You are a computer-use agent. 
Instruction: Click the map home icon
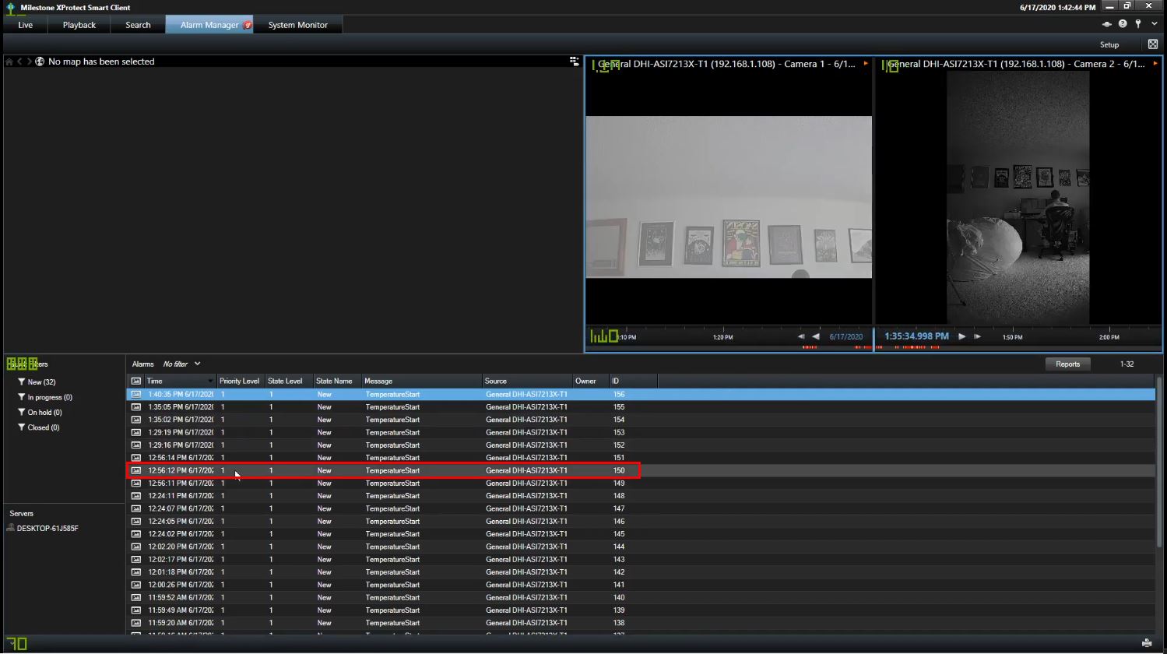click(9, 62)
